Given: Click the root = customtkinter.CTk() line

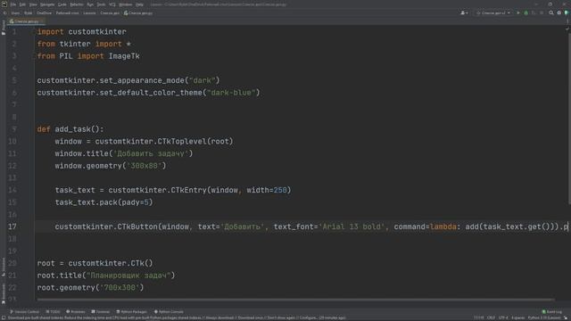Looking at the screenshot, I should click(x=95, y=263).
